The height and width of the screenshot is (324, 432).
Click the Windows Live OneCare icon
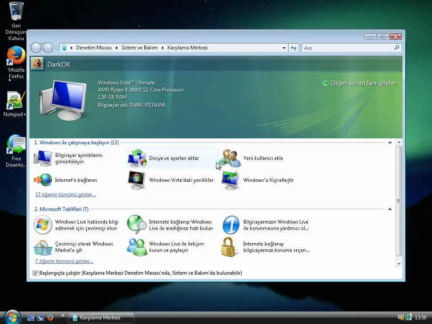pos(231,225)
